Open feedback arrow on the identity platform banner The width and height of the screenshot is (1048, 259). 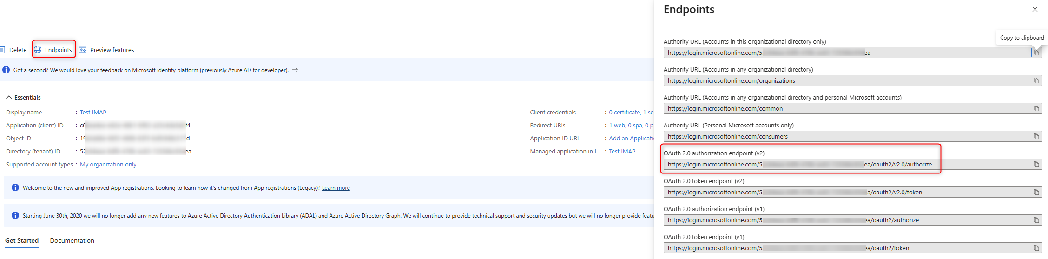pos(295,70)
